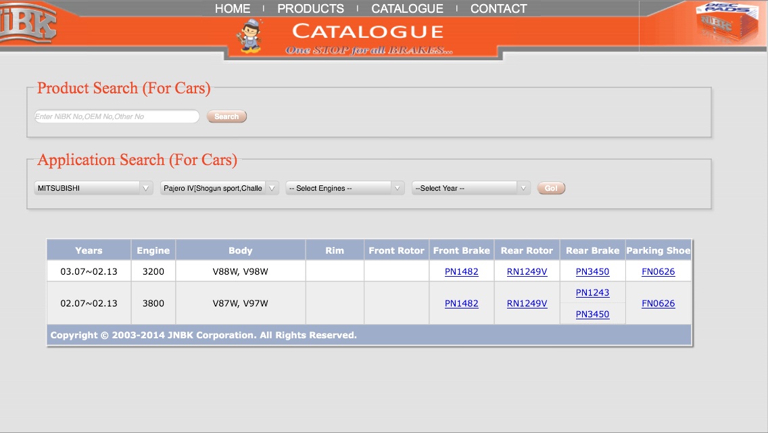
Task: Open RN1249V rear rotor link for 3800 engine
Action: coord(527,303)
